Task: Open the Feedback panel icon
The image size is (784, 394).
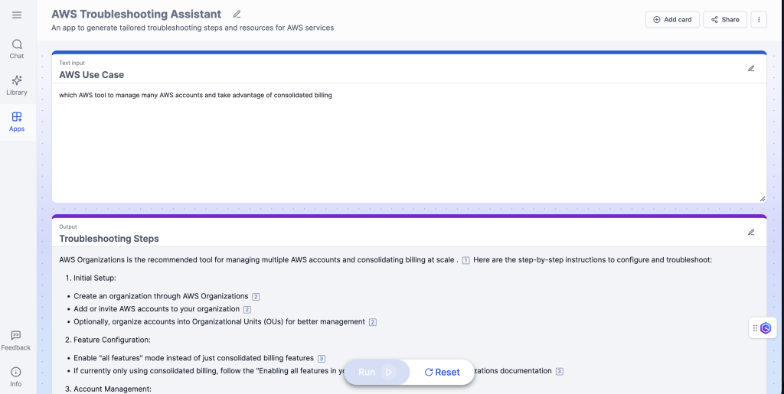Action: (16, 341)
